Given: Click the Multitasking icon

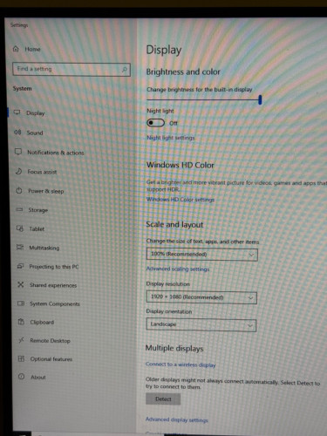Looking at the screenshot, I should [x=20, y=248].
